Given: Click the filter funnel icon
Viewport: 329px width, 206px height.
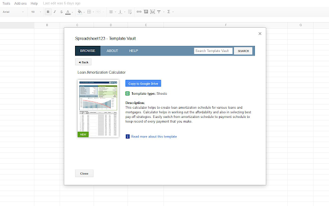Looking at the screenshot, I should (x=159, y=12).
